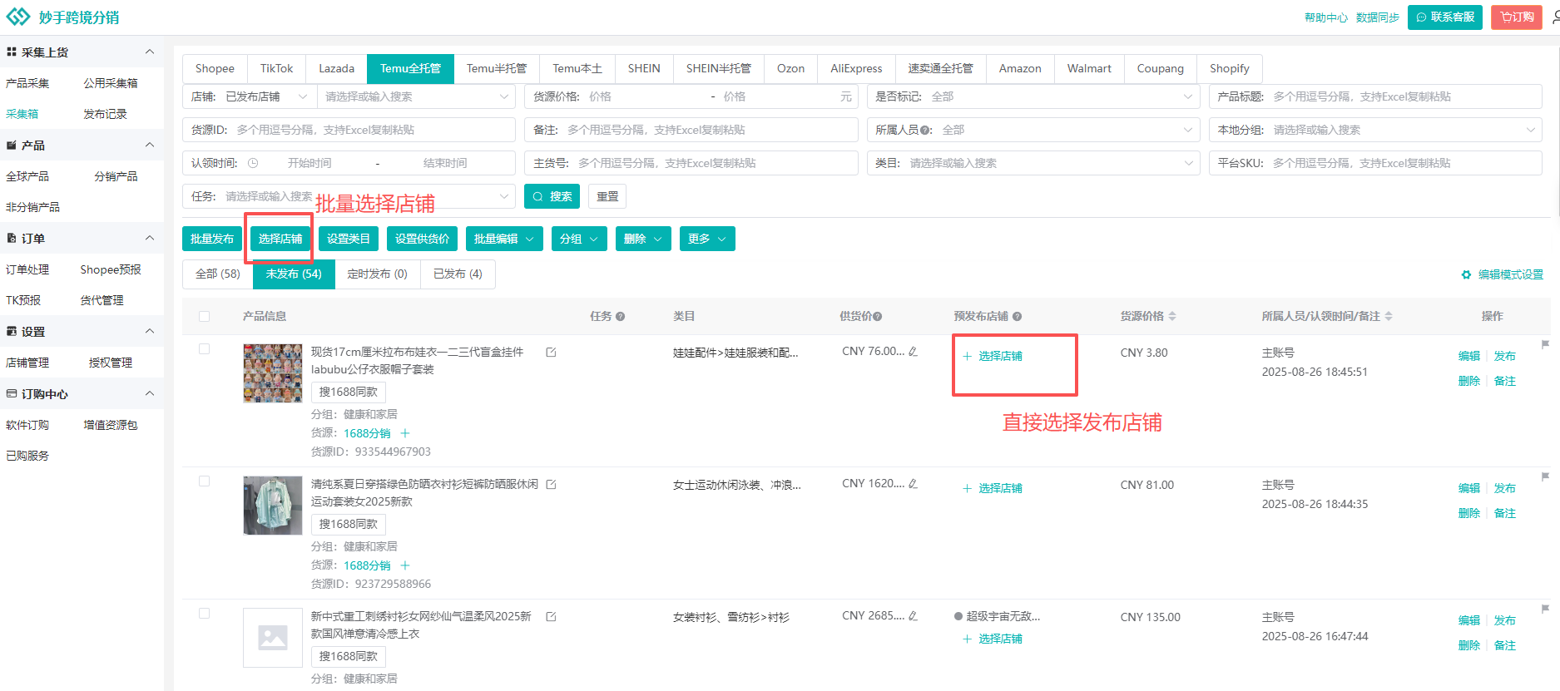Click the help icon beside 任务 column header
Screen dimensions: 1560x691
620,317
